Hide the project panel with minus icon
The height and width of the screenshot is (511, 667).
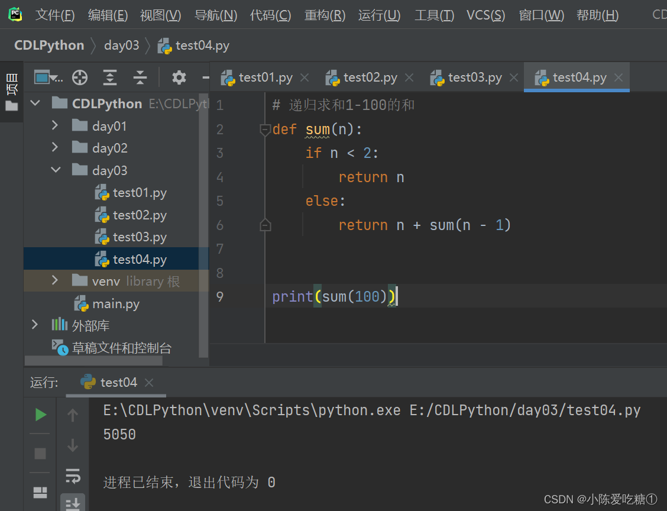coord(205,78)
